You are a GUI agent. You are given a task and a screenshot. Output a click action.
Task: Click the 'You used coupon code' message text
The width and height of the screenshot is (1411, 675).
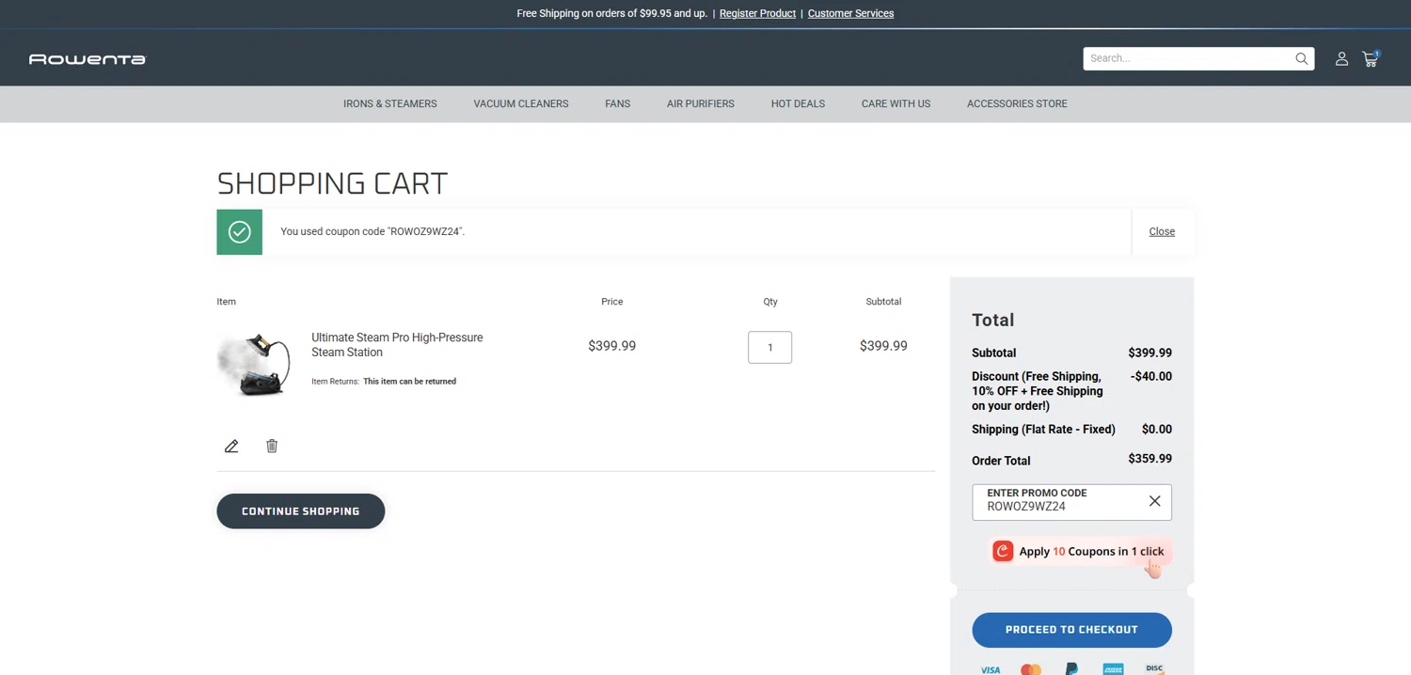(x=373, y=231)
